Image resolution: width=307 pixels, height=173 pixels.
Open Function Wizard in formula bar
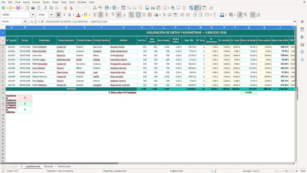[32, 22]
